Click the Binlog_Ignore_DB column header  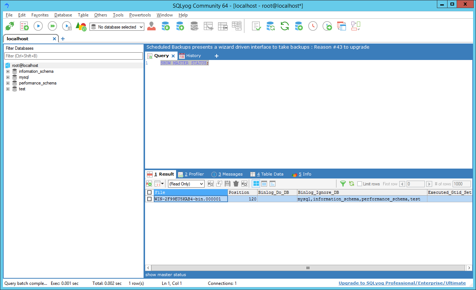click(x=362, y=192)
